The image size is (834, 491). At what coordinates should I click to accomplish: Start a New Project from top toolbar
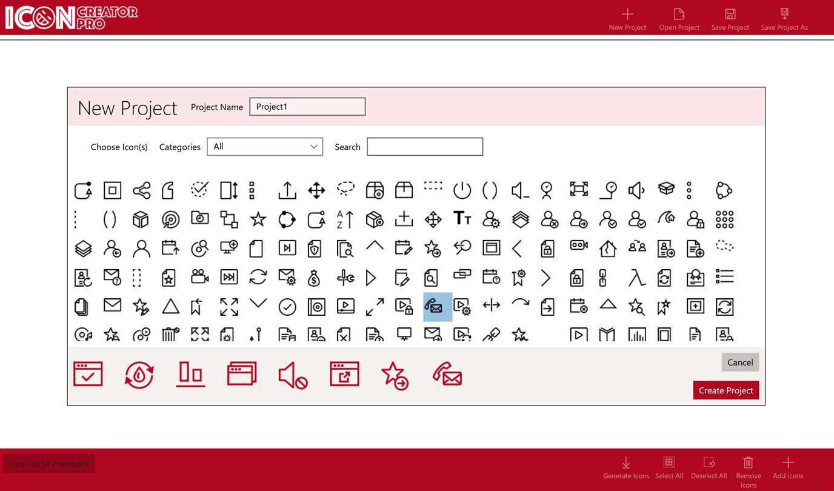pos(627,20)
